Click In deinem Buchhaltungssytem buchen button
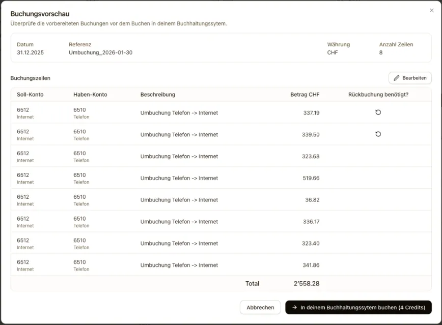 (x=358, y=308)
